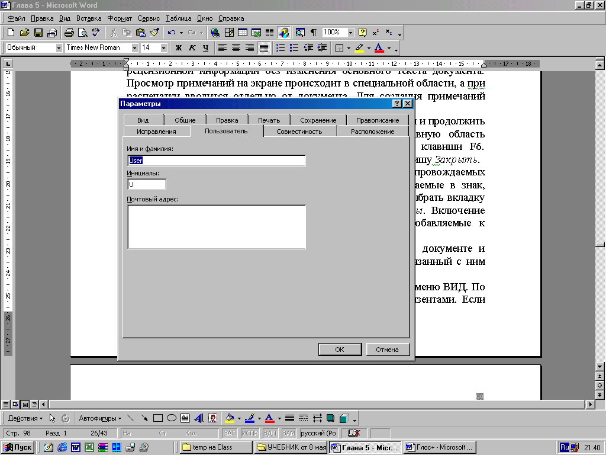This screenshot has width=606, height=455.
Task: Click the Paste clipboard icon
Action: pyautogui.click(x=141, y=33)
